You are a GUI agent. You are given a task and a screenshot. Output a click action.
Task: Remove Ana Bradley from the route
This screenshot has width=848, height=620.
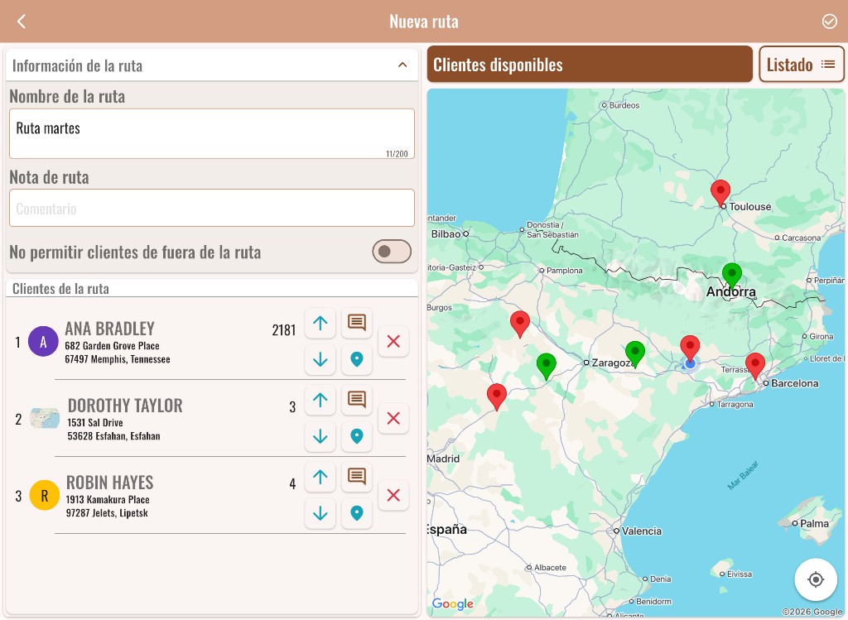pyautogui.click(x=393, y=341)
